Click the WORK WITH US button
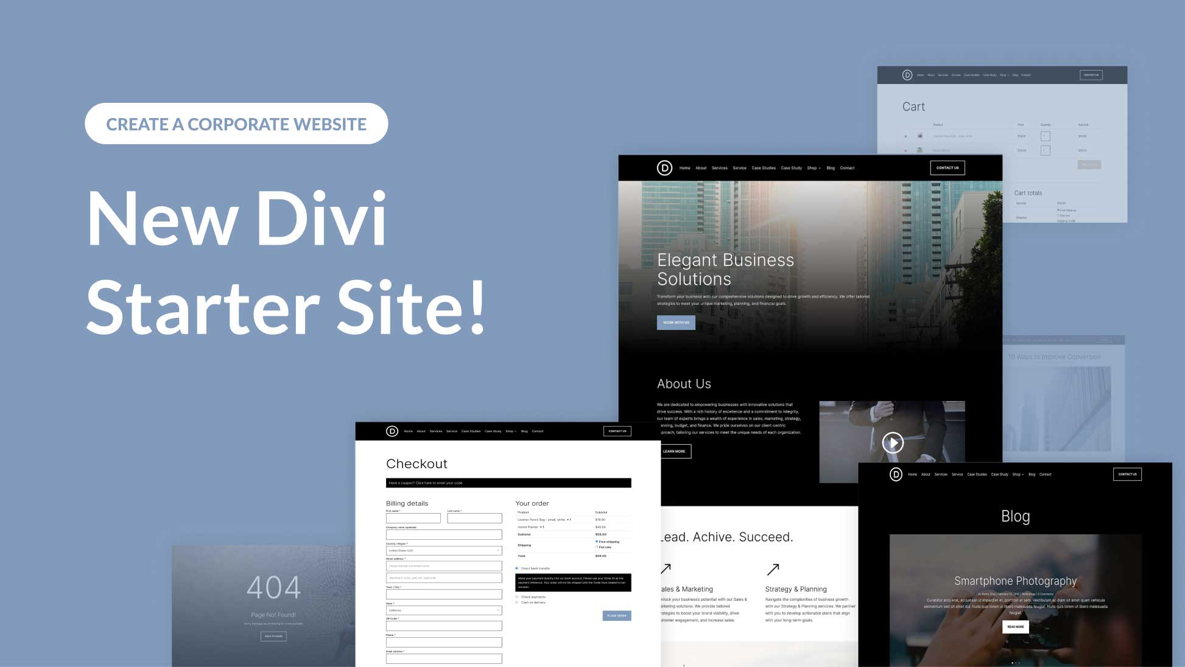 (x=677, y=322)
